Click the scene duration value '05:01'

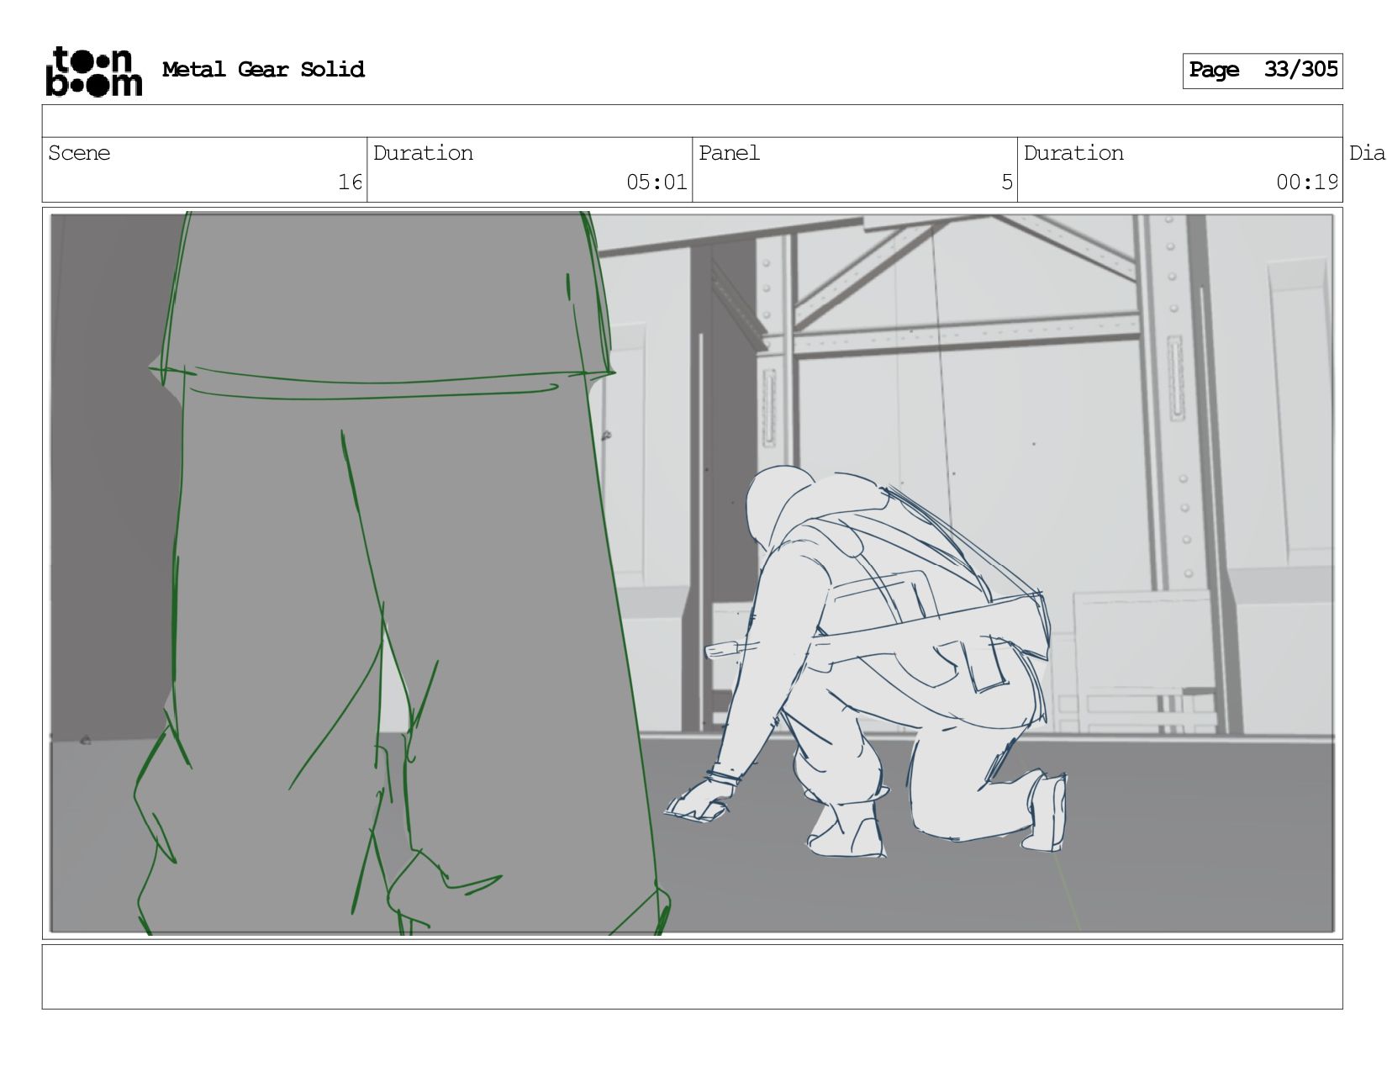click(x=656, y=182)
